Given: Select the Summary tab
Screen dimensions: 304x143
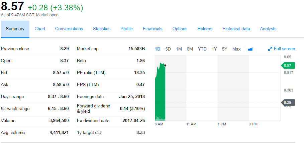Looking at the screenshot, I should 15,29.
